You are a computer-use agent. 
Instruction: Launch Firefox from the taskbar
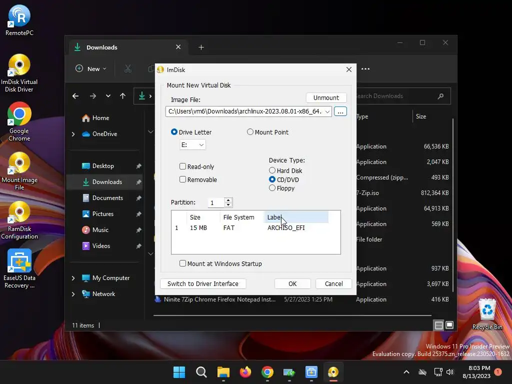245,372
